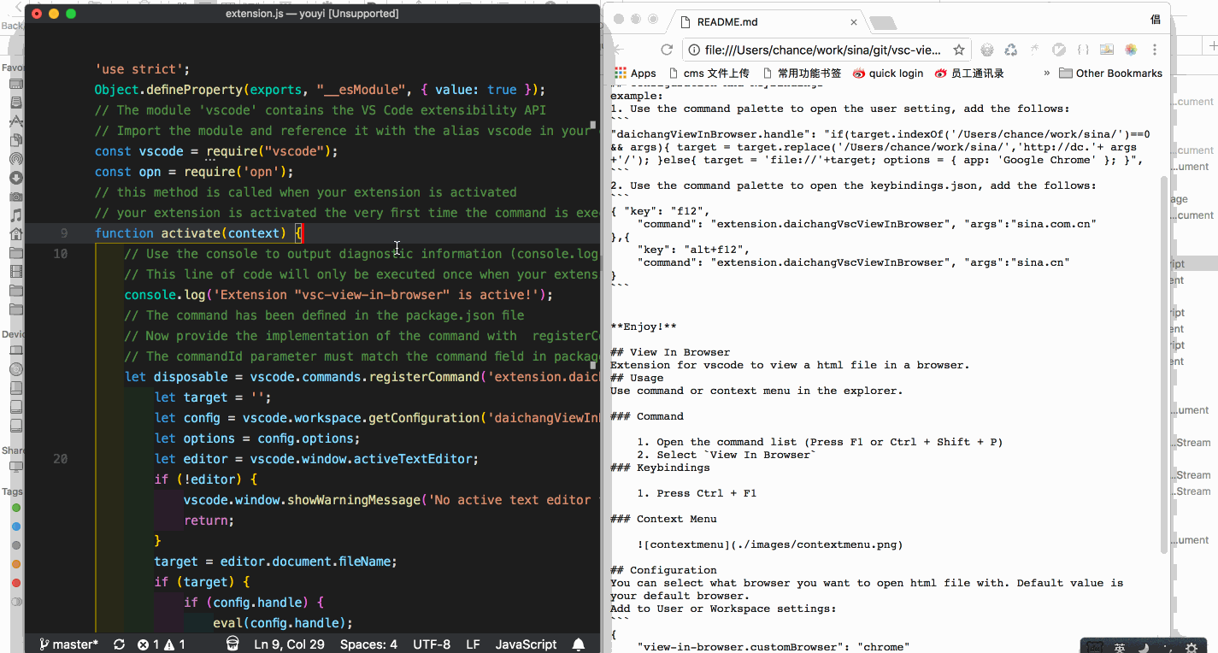Click the Chrome address bar URL
This screenshot has width=1218, height=653.
(x=822, y=50)
